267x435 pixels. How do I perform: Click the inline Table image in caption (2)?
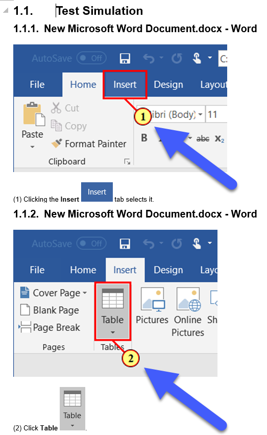[x=72, y=408]
